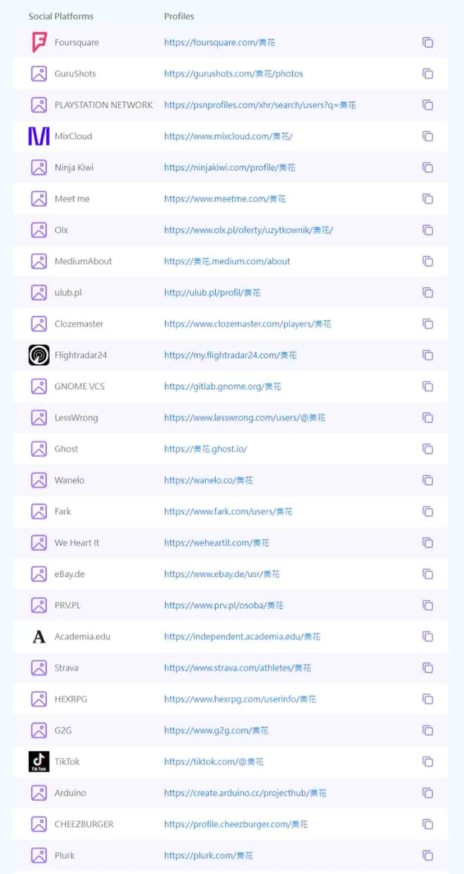The width and height of the screenshot is (464, 874).
Task: Copy the PLAYSTATION NETWORK profile link
Action: click(428, 105)
